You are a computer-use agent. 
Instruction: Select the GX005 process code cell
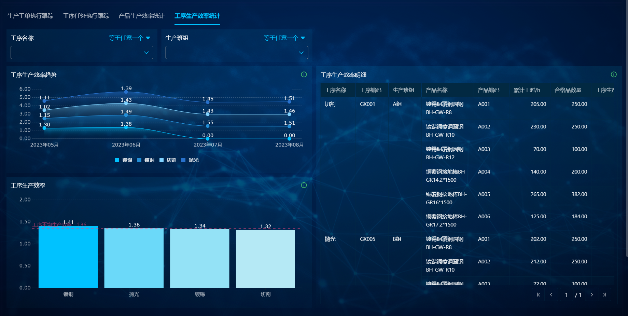[367, 239]
